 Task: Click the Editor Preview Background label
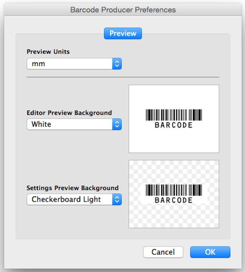pos(69,113)
